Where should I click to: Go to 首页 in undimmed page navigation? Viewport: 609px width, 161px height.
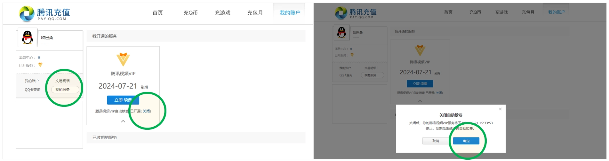[x=157, y=13]
